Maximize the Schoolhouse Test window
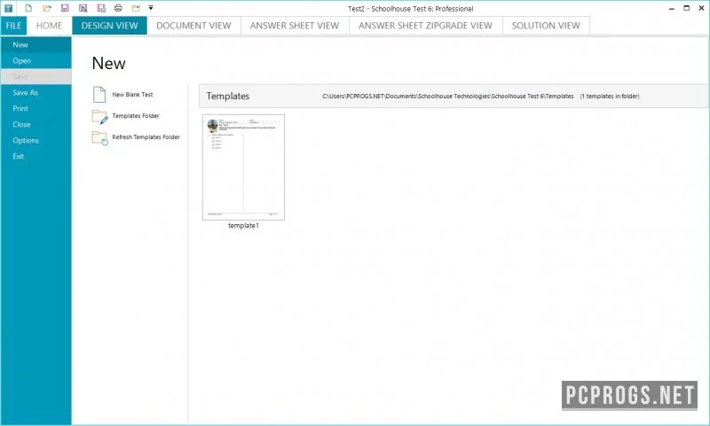The width and height of the screenshot is (710, 426). (x=686, y=8)
